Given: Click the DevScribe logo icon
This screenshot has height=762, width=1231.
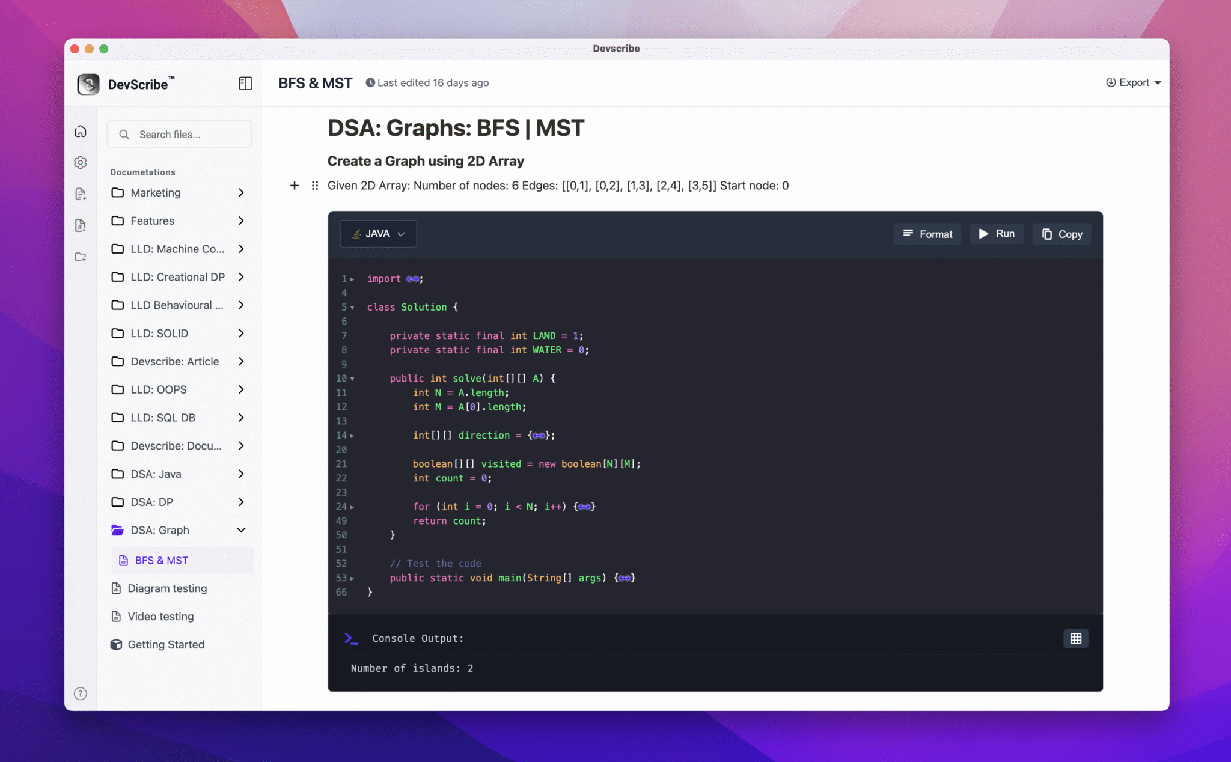Looking at the screenshot, I should pyautogui.click(x=88, y=84).
